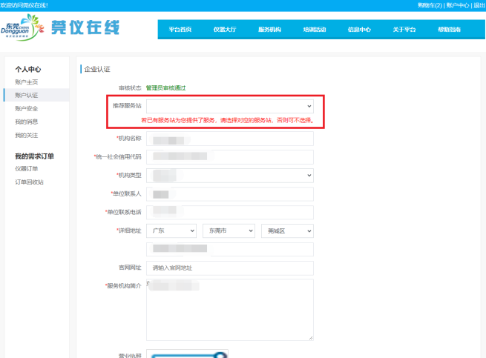Select the 东莞市 city dropdown
486x358 pixels.
228,231
